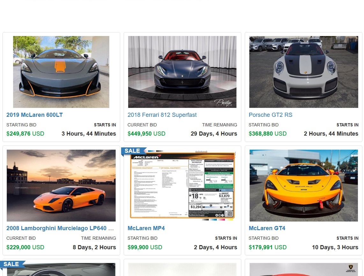This screenshot has width=364, height=276.
Task: Click the Ferrari 812 Superfast showroom photo
Action: click(182, 72)
